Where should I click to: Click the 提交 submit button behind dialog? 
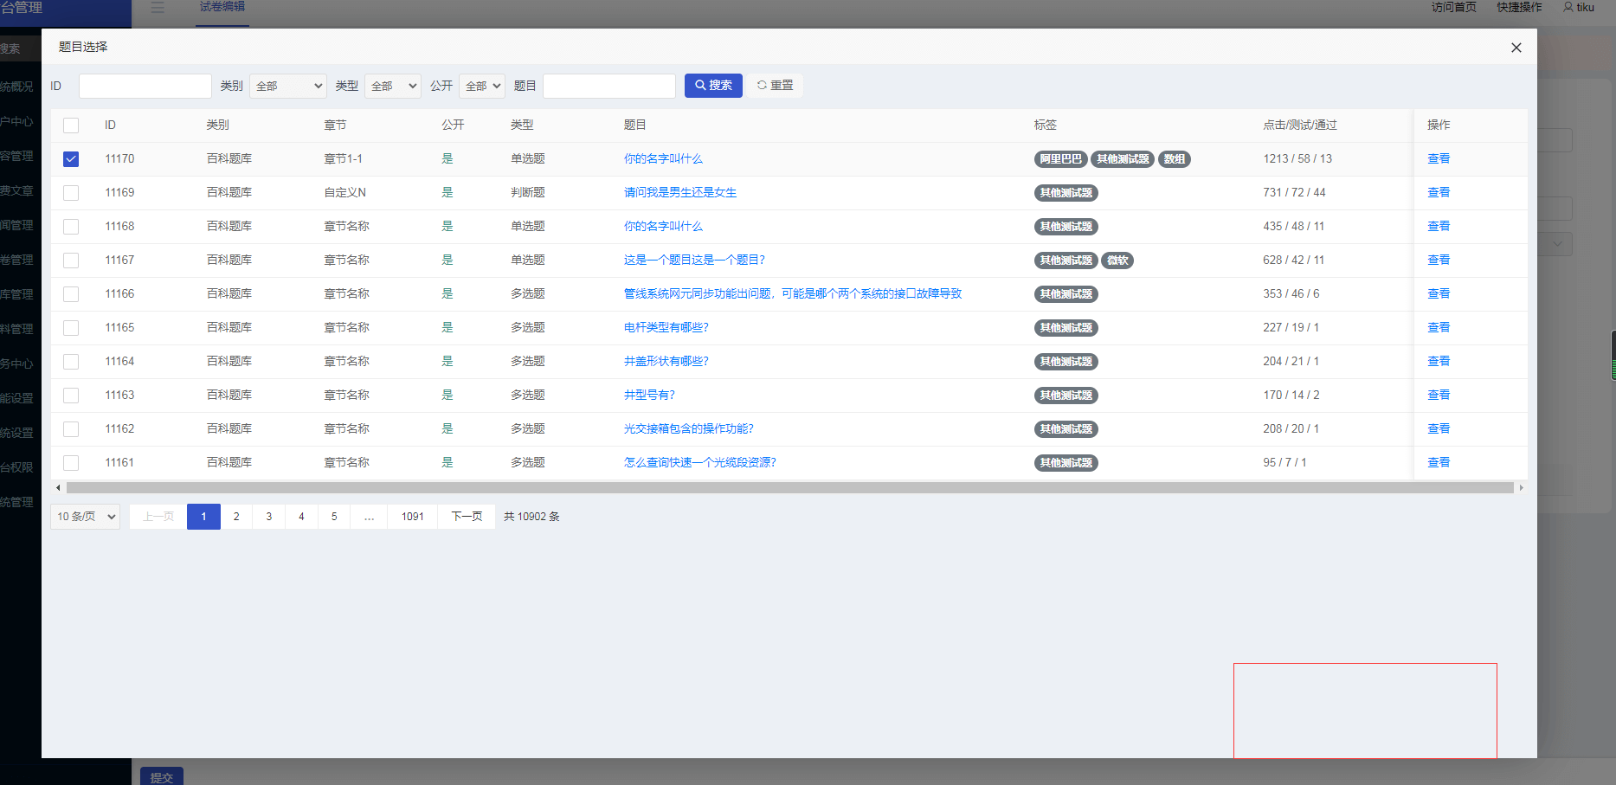click(x=162, y=775)
